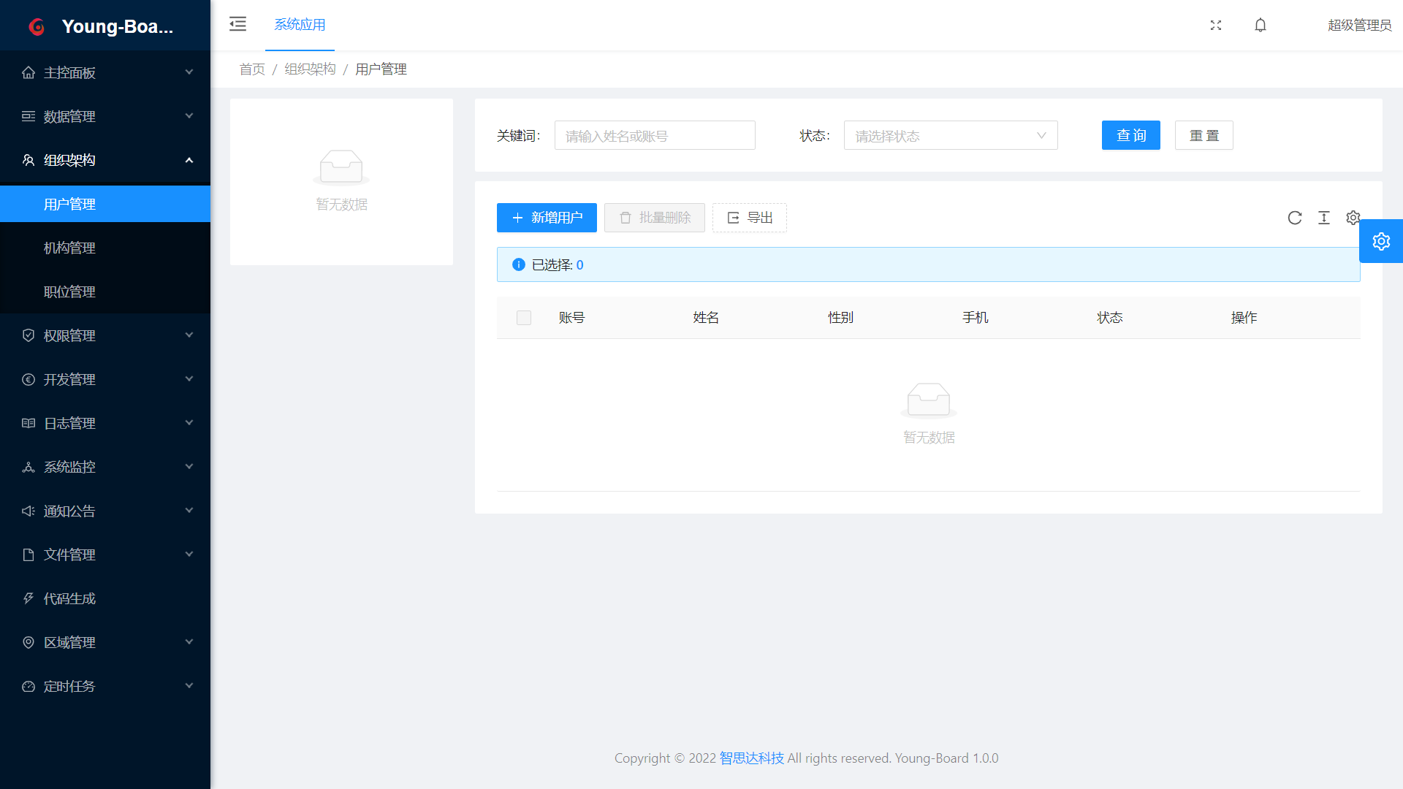Open the 状态 status dropdown
The image size is (1403, 789).
[950, 136]
